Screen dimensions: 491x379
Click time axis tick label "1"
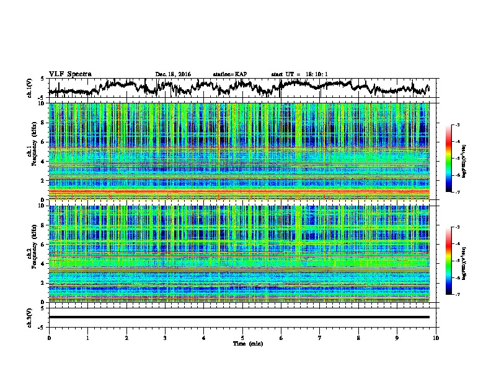(88, 338)
